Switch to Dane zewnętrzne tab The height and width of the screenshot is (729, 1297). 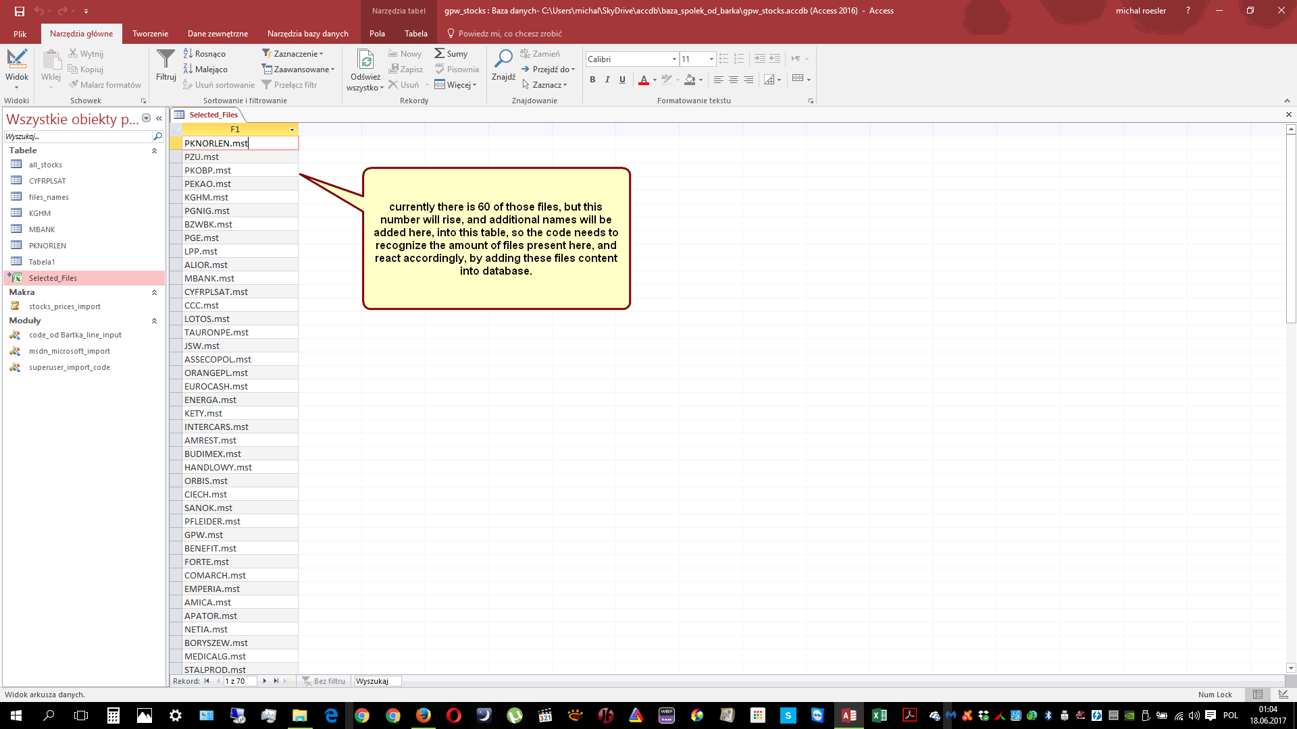pos(218,34)
